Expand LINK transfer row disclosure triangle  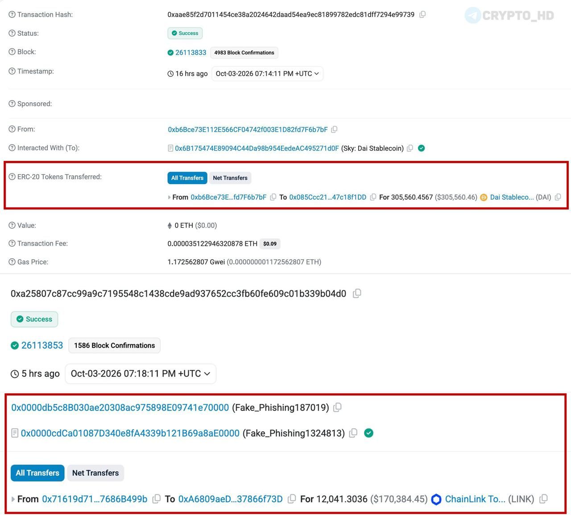pyautogui.click(x=13, y=499)
